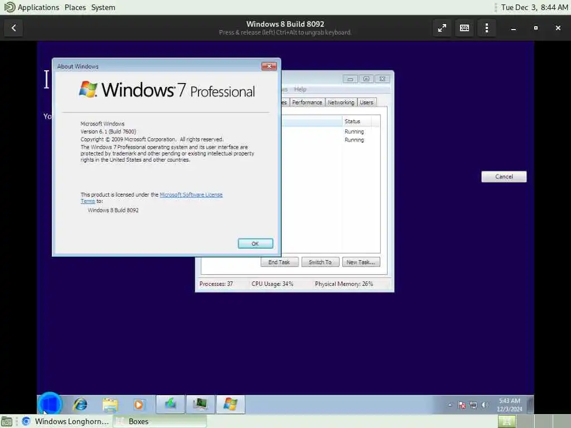Viewport: 571px width, 428px height.
Task: Select the Boxes window in bottom panel
Action: 160,421
